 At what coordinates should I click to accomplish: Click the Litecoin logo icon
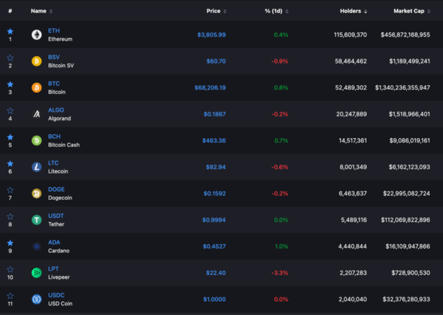click(x=37, y=167)
